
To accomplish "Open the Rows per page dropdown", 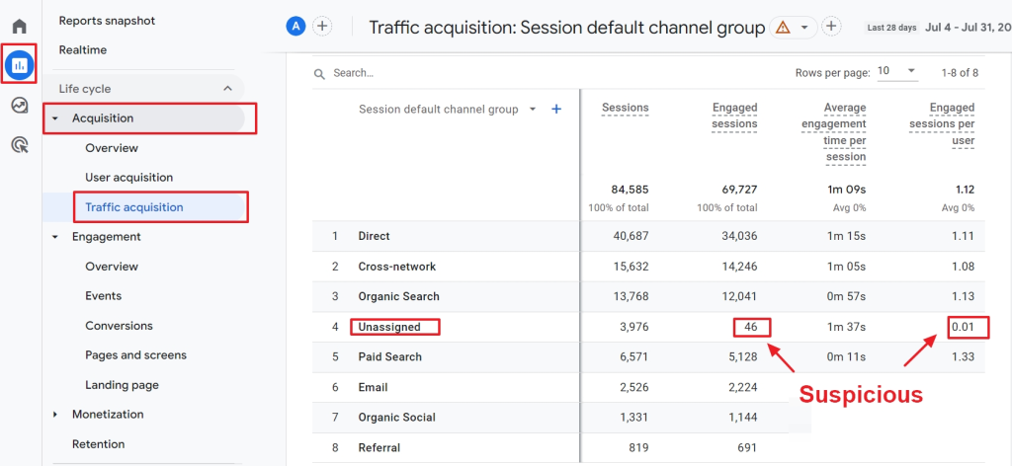I will pyautogui.click(x=897, y=71).
